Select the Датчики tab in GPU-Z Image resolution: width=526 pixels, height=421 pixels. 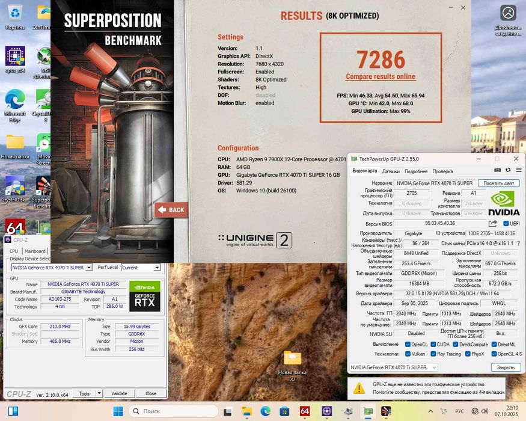[x=391, y=171]
